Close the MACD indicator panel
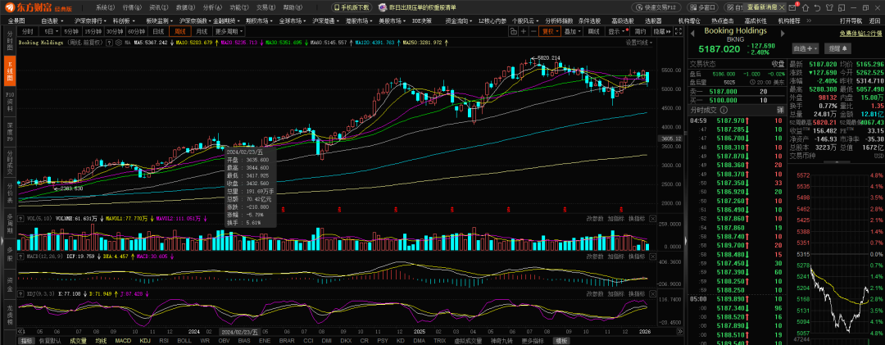Image resolution: width=885 pixels, height=345 pixels. pos(652,256)
